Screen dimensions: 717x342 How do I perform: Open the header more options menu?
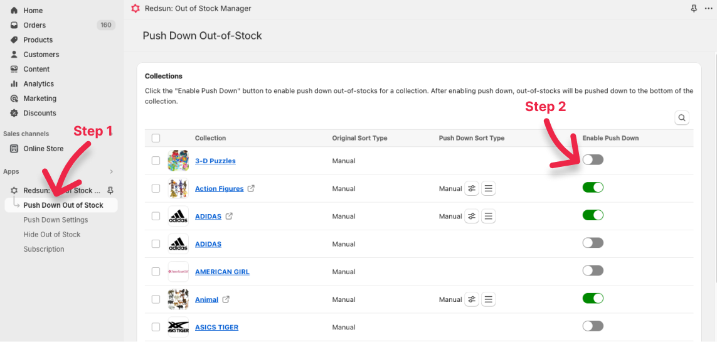tap(709, 8)
